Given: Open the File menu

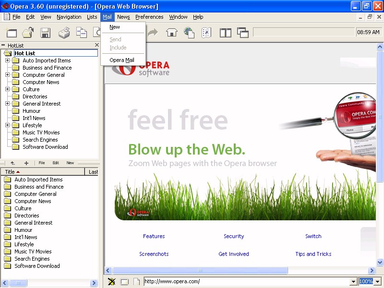Looking at the screenshot, I should coord(16,17).
